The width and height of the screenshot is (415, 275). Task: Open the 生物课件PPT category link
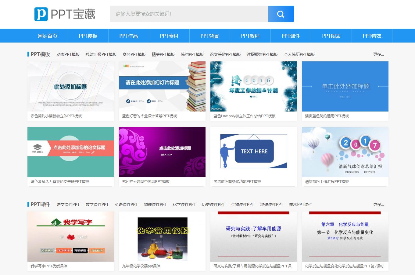[243, 205]
